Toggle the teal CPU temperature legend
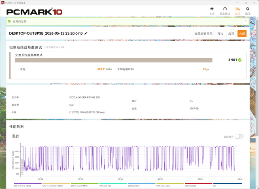 pos(113,185)
